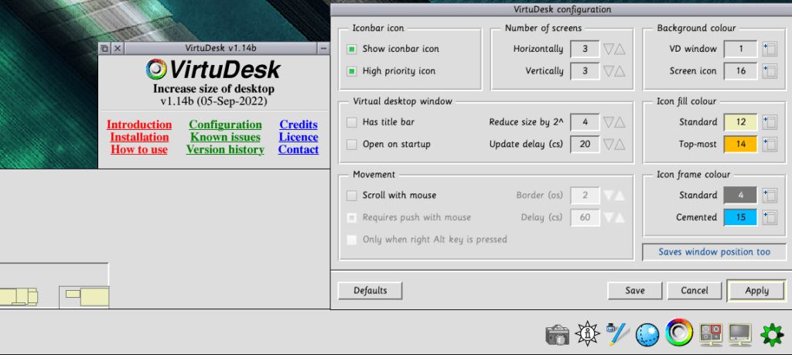Image resolution: width=792 pixels, height=355 pixels.
Task: Enable the Has title bar checkbox
Action: click(x=352, y=122)
